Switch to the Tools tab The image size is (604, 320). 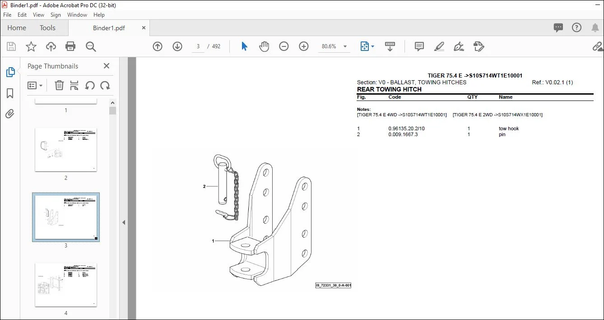click(47, 28)
